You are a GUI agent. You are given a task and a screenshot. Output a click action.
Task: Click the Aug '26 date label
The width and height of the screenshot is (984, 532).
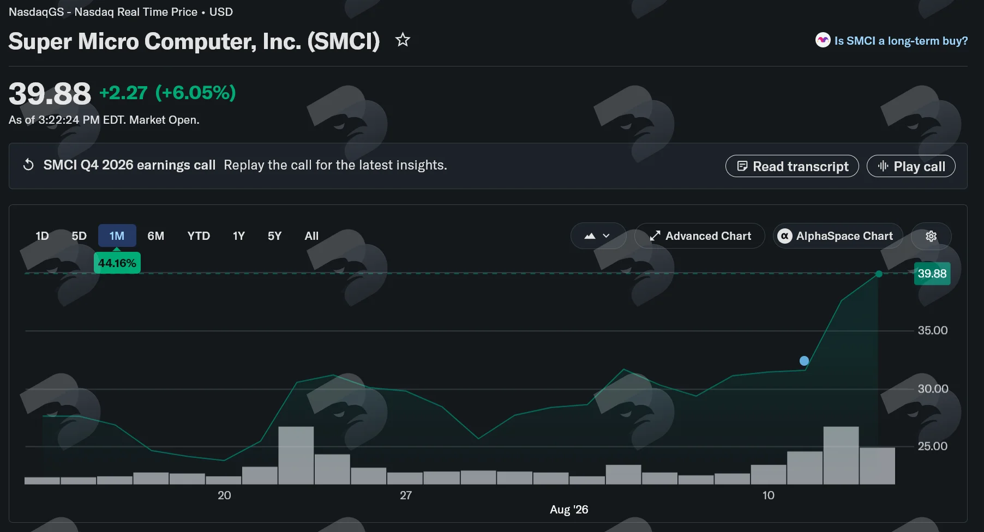[x=569, y=510]
